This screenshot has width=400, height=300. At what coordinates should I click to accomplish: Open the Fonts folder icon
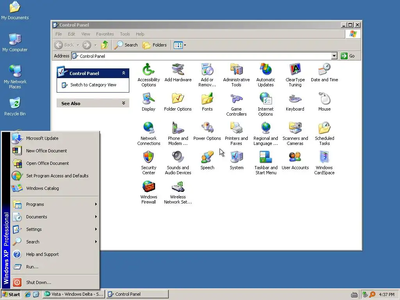pyautogui.click(x=207, y=102)
